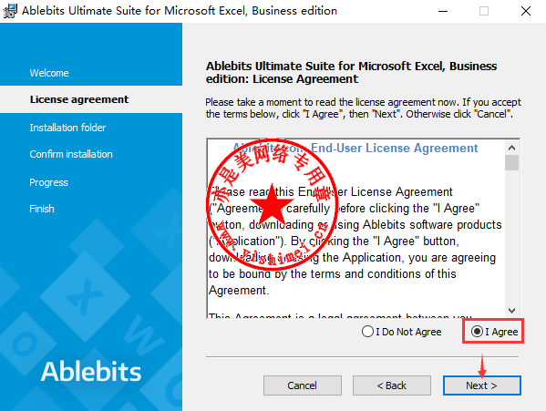Select the Finish step in sidebar
Image resolution: width=546 pixels, height=411 pixels.
tap(42, 209)
